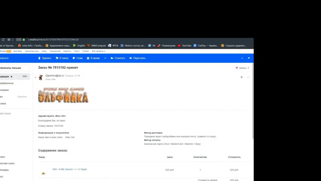Toggle the unread dot beside sender

click(35, 77)
